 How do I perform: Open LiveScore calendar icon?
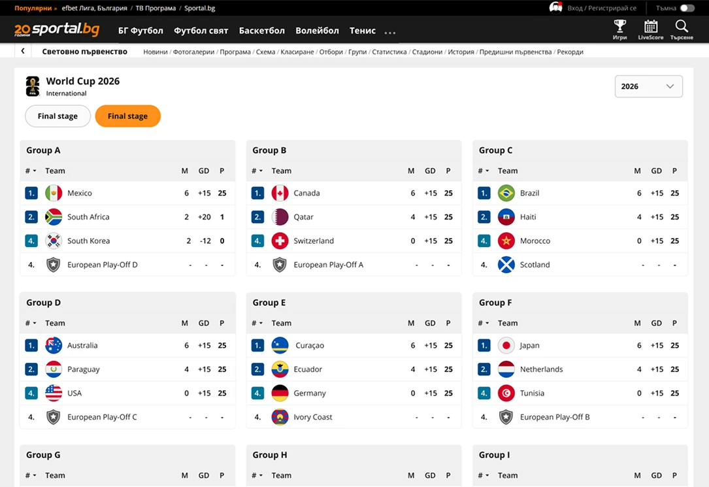coord(651,30)
